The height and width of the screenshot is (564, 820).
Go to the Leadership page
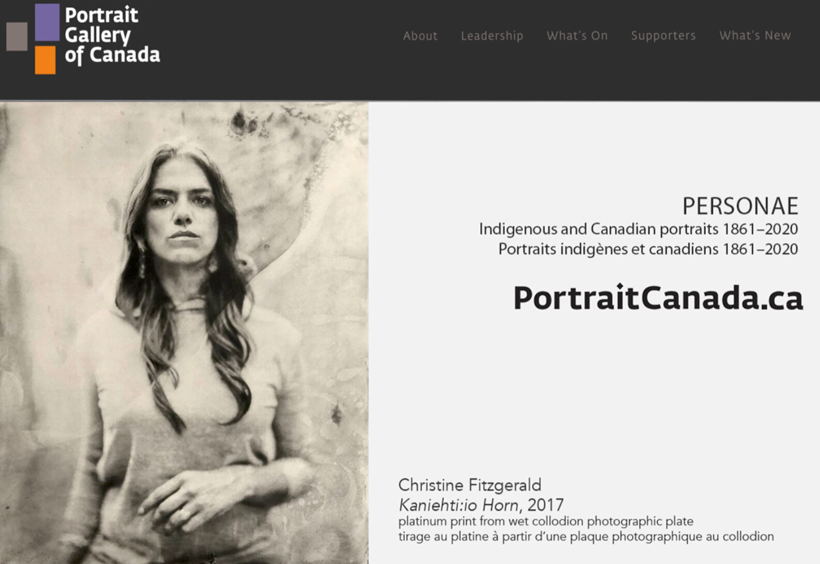point(492,36)
